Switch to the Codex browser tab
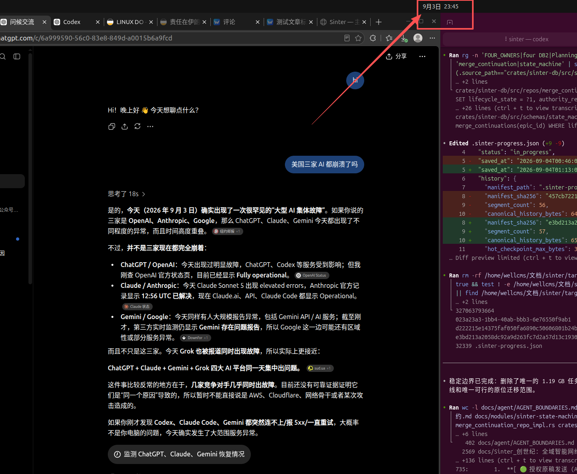 [76, 22]
